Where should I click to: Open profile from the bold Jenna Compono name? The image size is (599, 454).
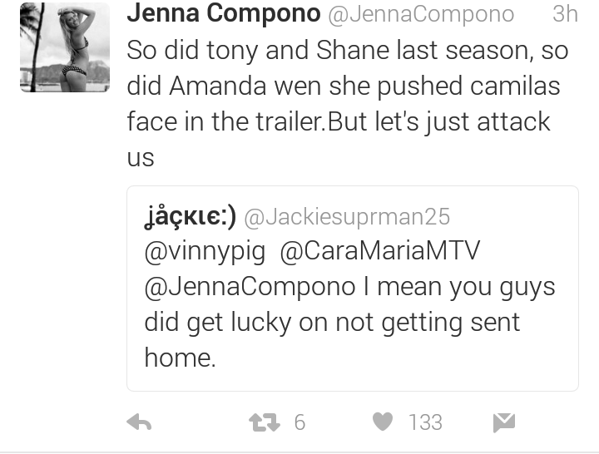(x=224, y=14)
